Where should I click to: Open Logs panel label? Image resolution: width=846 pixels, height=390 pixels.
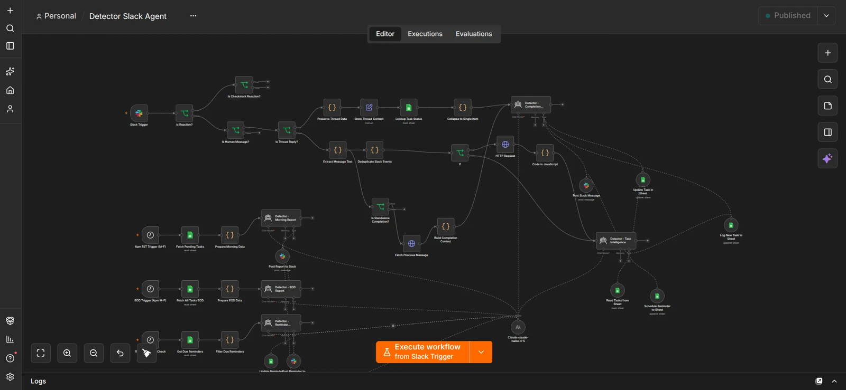pyautogui.click(x=38, y=381)
